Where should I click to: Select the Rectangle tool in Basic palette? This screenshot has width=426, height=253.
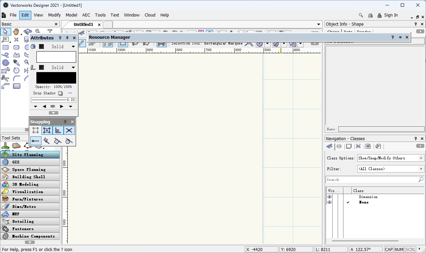pyautogui.click(x=5, y=47)
